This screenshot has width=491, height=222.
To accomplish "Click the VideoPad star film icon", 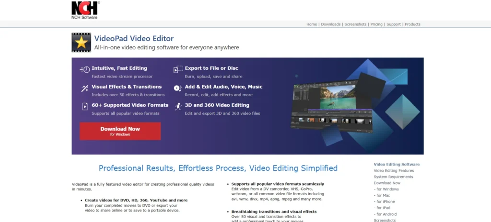I will [x=82, y=42].
